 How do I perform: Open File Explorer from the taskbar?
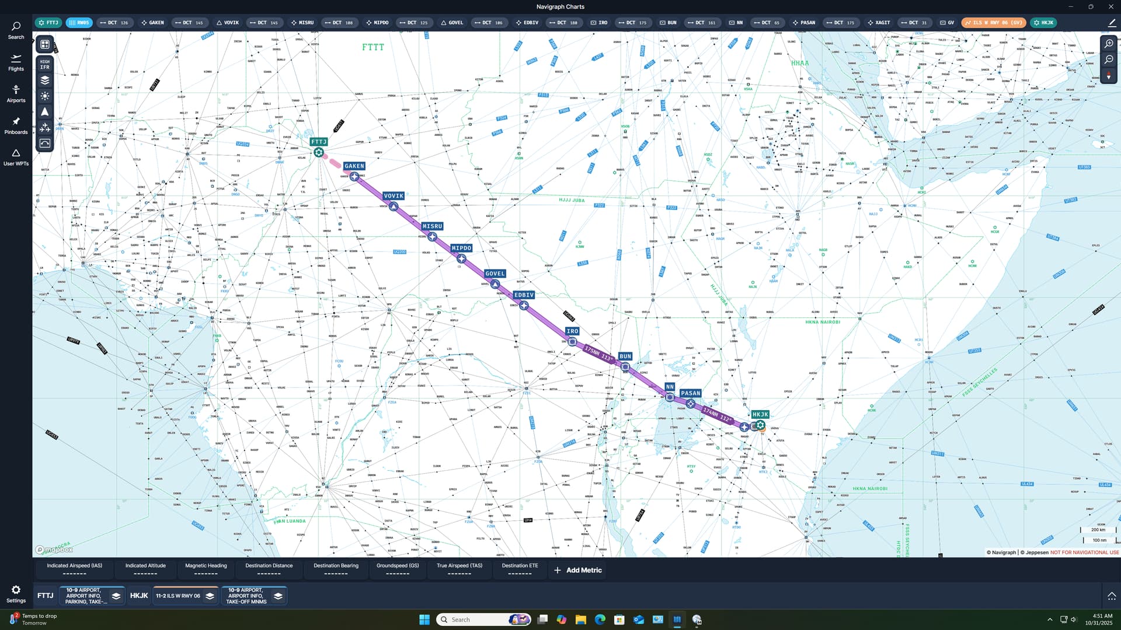click(580, 619)
